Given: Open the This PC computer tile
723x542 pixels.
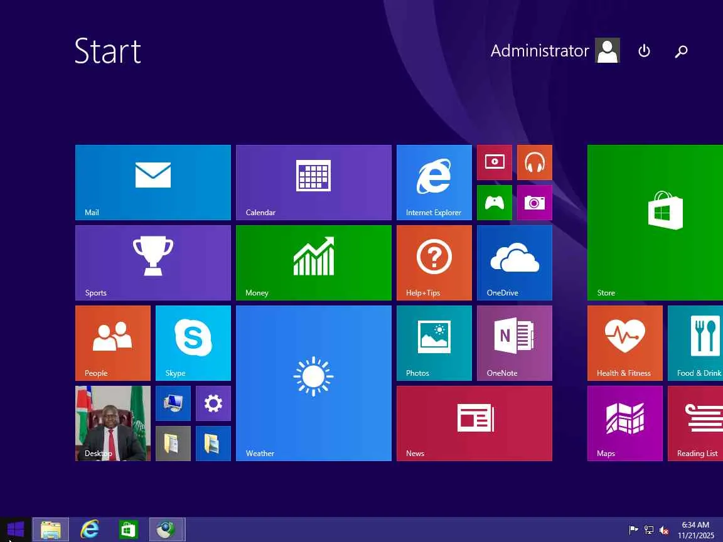Looking at the screenshot, I should click(x=173, y=403).
